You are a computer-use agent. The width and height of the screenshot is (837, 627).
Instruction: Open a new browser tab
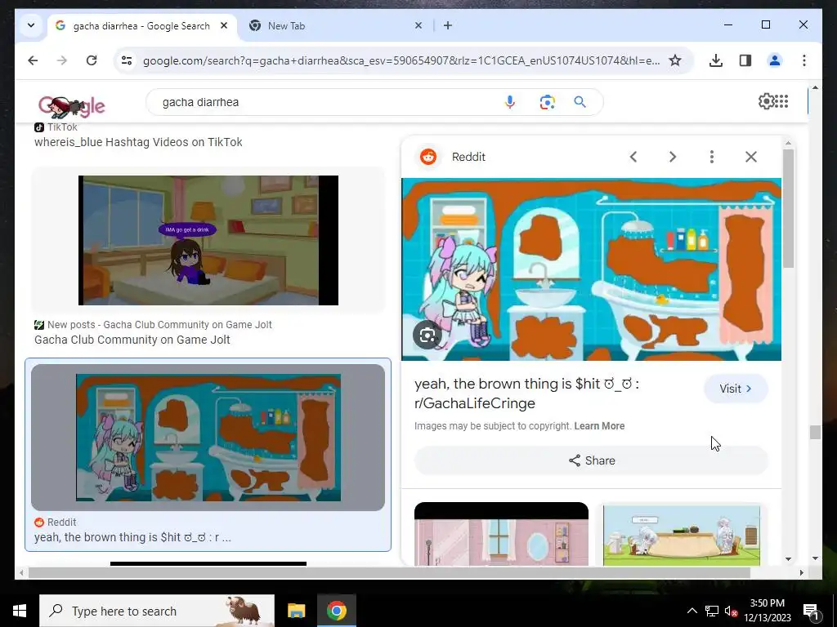448,25
